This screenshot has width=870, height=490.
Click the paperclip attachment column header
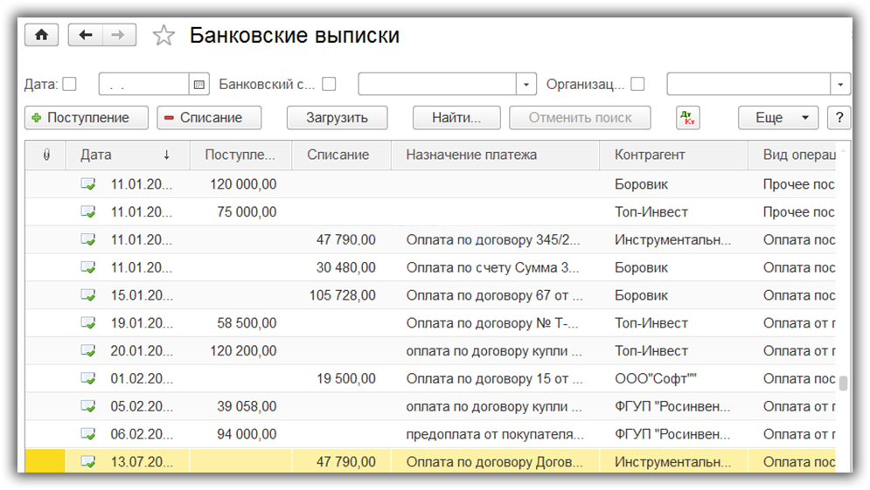pos(46,155)
